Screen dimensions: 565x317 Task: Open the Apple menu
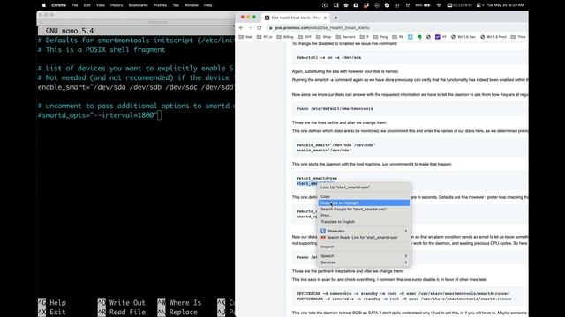click(x=44, y=5)
